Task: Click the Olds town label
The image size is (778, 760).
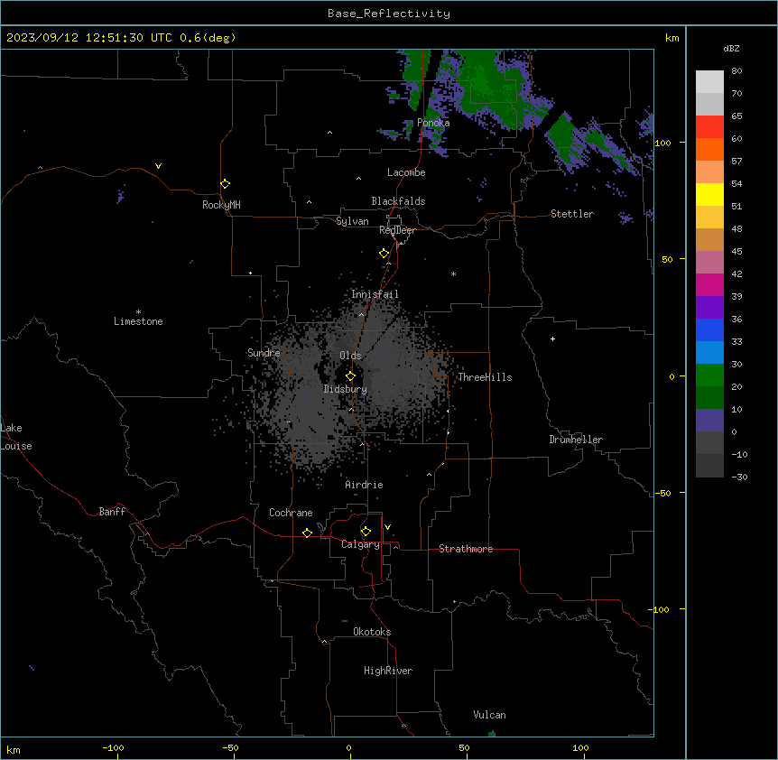Action: [x=350, y=356]
